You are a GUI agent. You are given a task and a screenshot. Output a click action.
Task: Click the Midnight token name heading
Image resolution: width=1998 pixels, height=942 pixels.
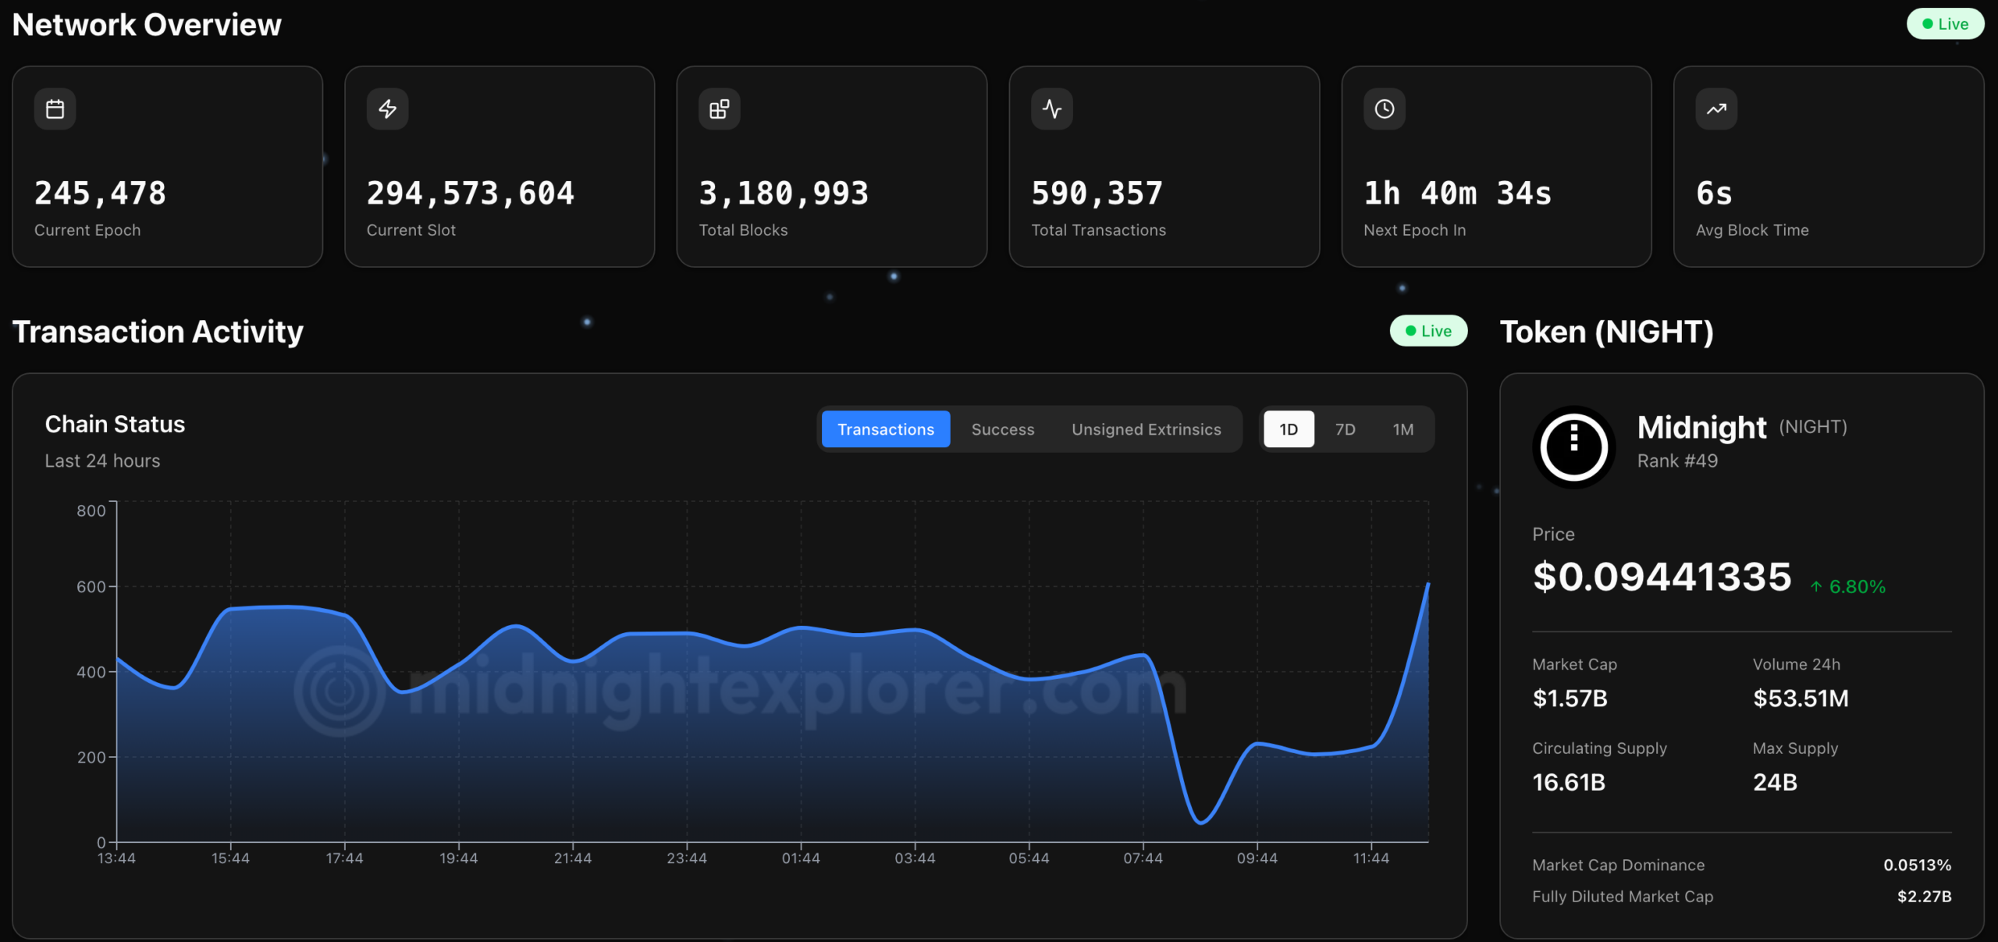pos(1702,428)
